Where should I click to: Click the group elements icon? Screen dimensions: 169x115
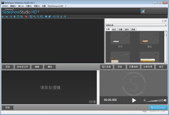pyautogui.click(x=46, y=17)
